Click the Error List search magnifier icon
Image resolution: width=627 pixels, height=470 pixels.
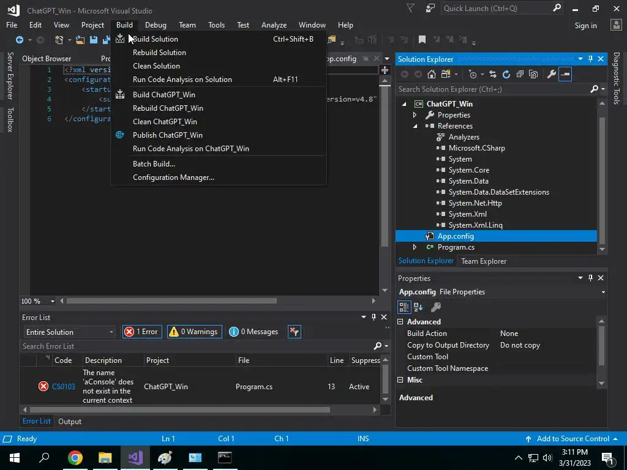(377, 346)
